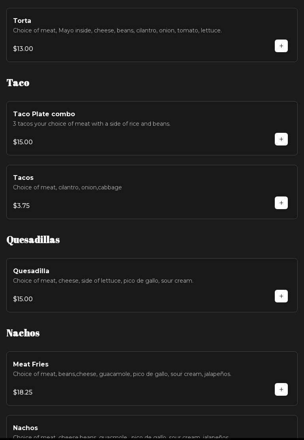Click the Quesadilla item name in card
This screenshot has height=440, width=304.
31,271
